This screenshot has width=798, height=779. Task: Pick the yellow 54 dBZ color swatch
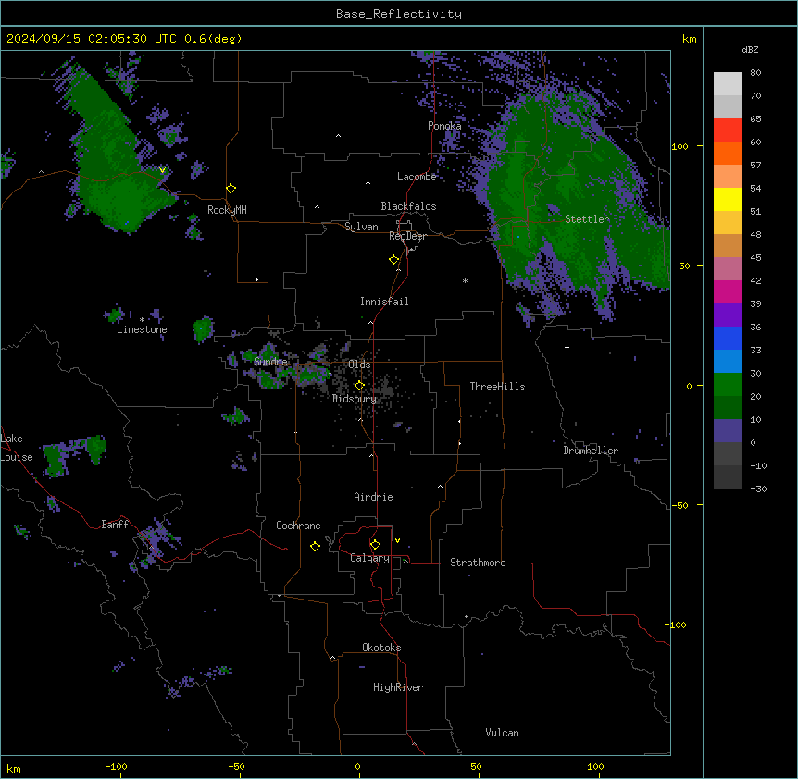tap(728, 199)
